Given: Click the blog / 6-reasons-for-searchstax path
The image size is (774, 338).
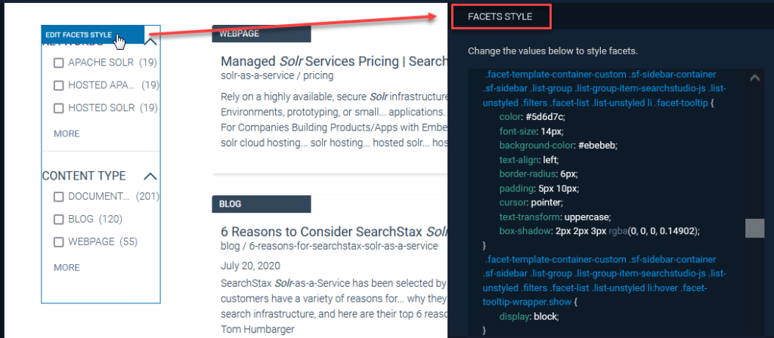Looking at the screenshot, I should coord(330,246).
